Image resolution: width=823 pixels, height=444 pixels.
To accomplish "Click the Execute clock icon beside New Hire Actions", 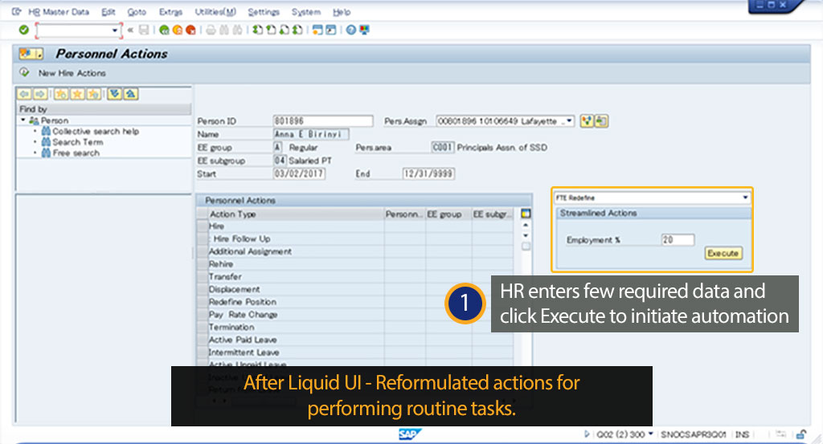I will 25,72.
